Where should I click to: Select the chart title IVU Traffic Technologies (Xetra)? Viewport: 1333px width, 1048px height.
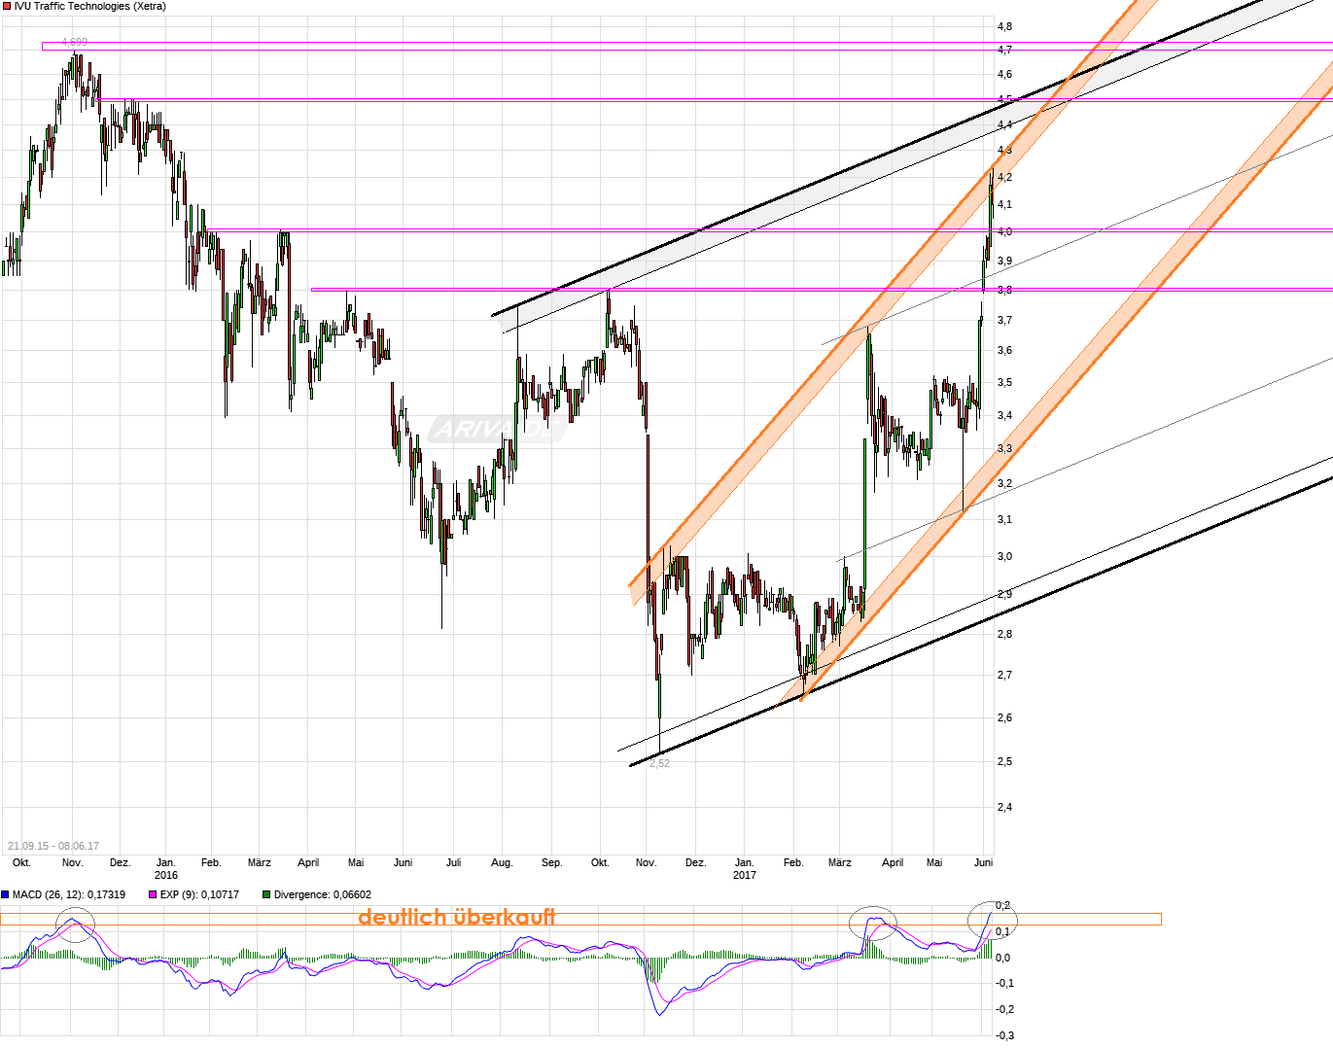90,7
